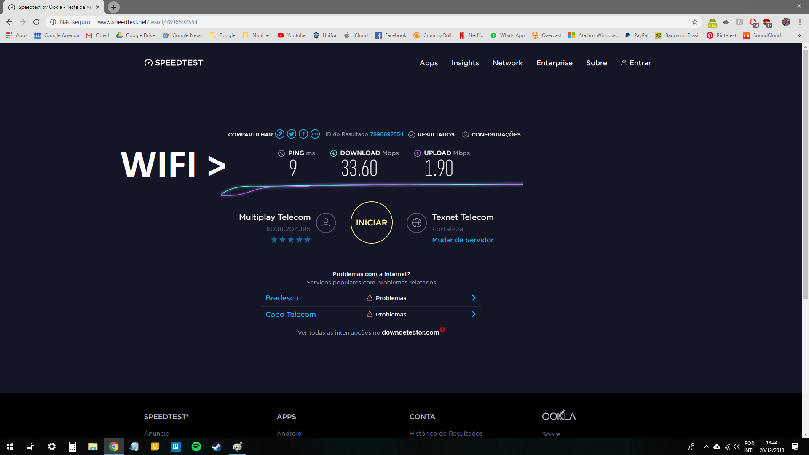The height and width of the screenshot is (455, 809).
Task: Reload the page in browser
Action: [36, 22]
